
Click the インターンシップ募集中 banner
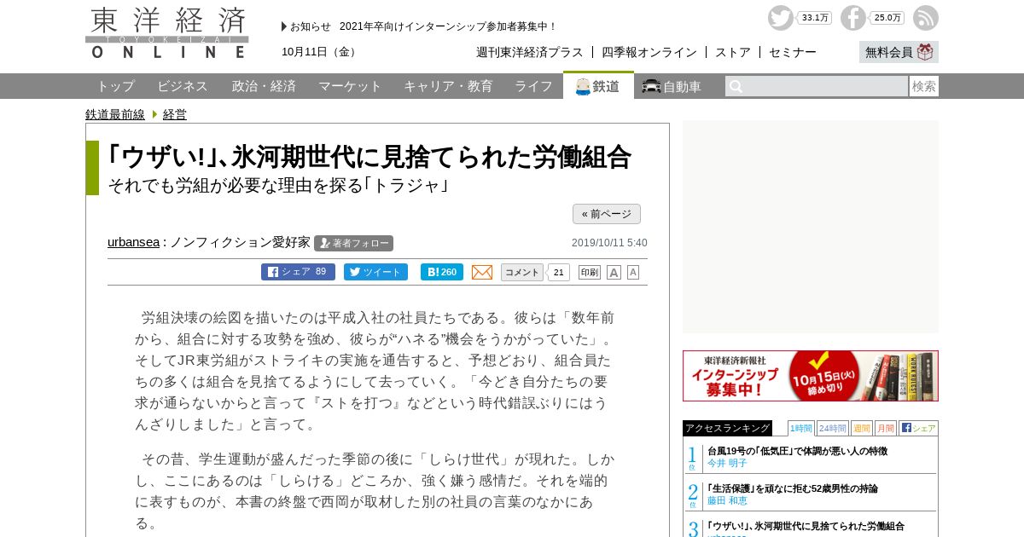(811, 376)
